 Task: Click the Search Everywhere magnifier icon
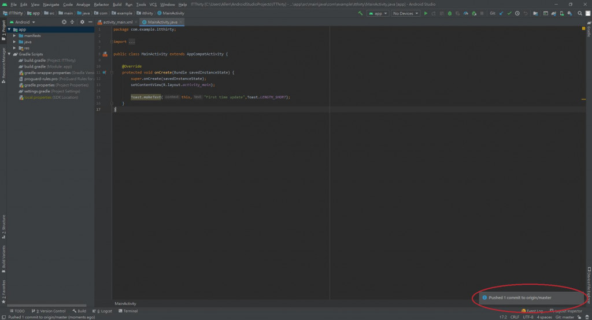click(x=580, y=13)
